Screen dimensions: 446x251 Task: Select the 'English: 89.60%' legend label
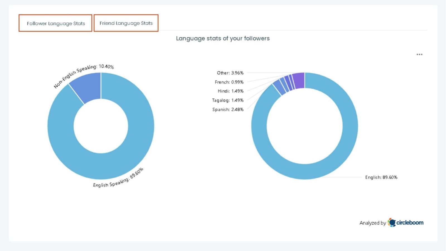point(382,177)
